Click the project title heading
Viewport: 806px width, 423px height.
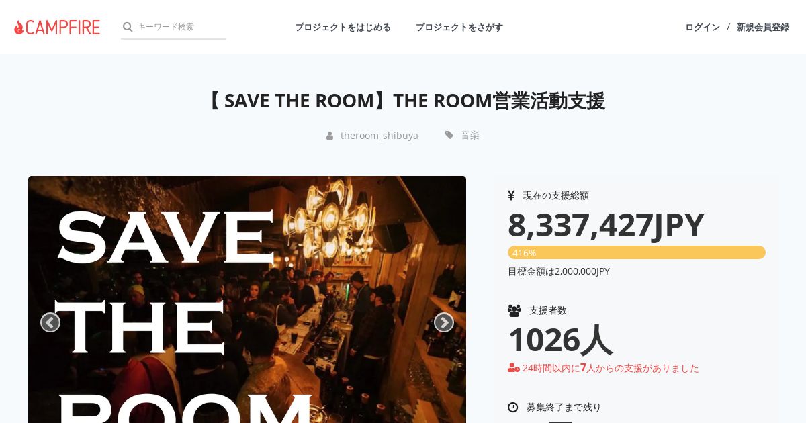(403, 101)
